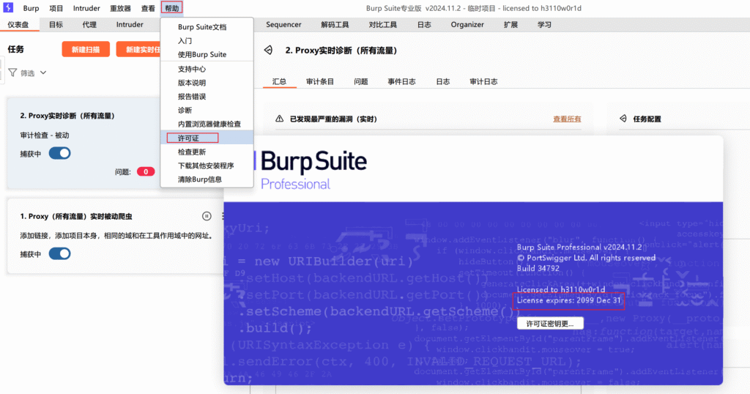Open the Intruder menu in menu bar
Viewport: 750px width, 394px height.
pos(86,8)
